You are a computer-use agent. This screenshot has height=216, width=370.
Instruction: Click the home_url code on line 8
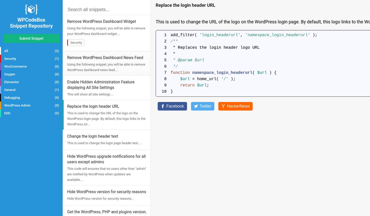[x=216, y=79]
